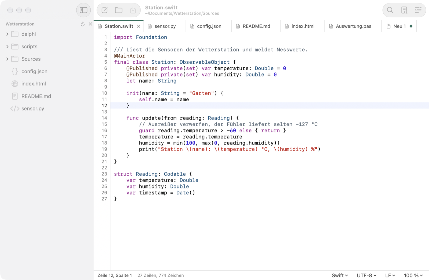Screen dimensions: 429x280
Task: Expand the delphi folder
Action: point(7,34)
